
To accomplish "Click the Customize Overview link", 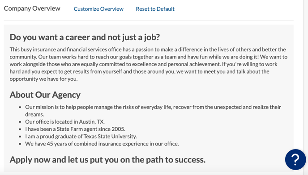I will tap(98, 9).
